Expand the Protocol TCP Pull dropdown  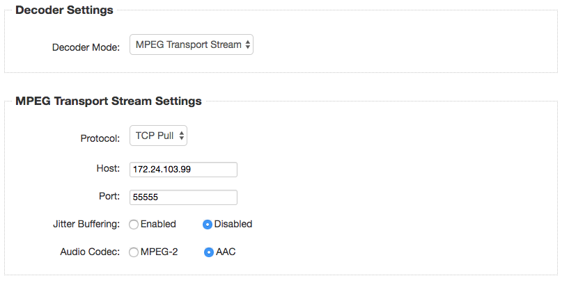point(158,136)
